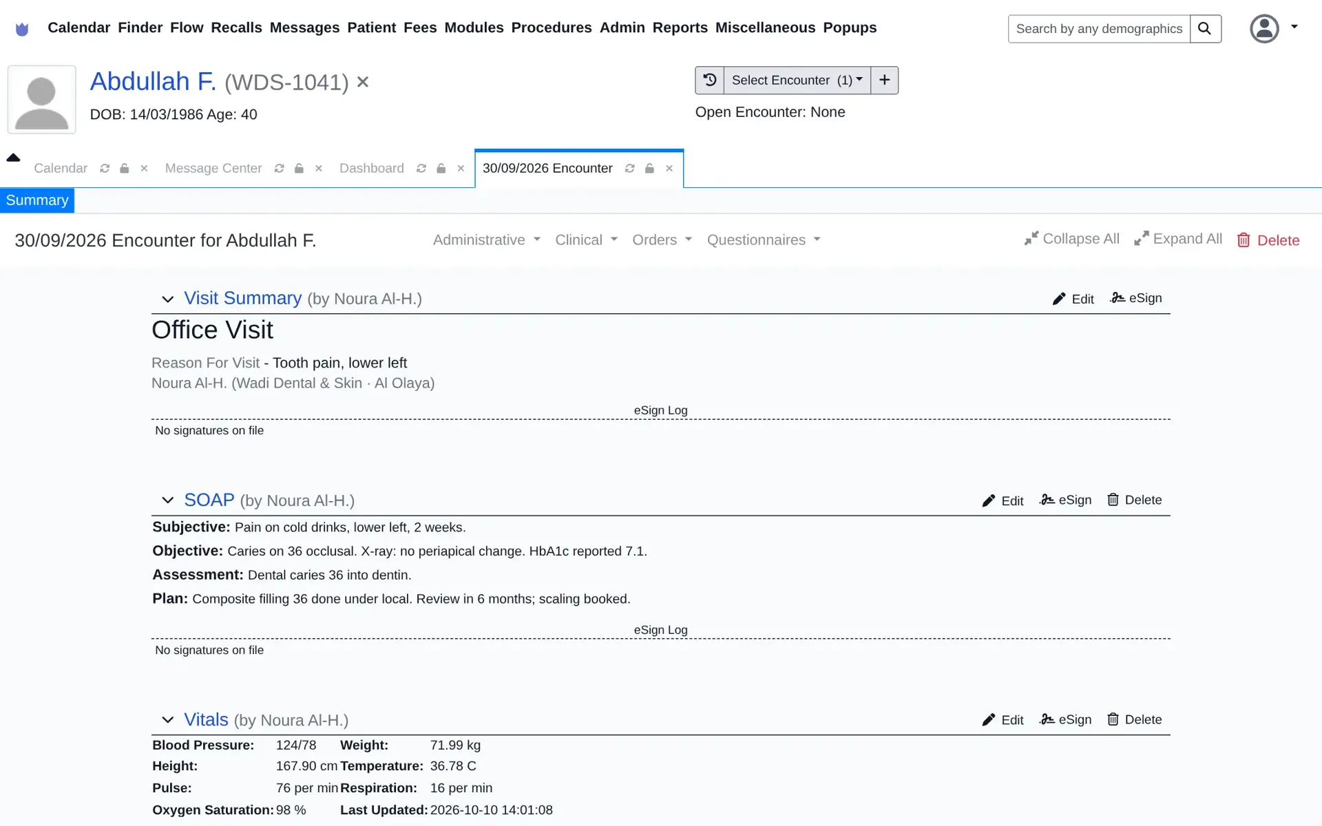Click the patient photo placeholder

pos(41,100)
